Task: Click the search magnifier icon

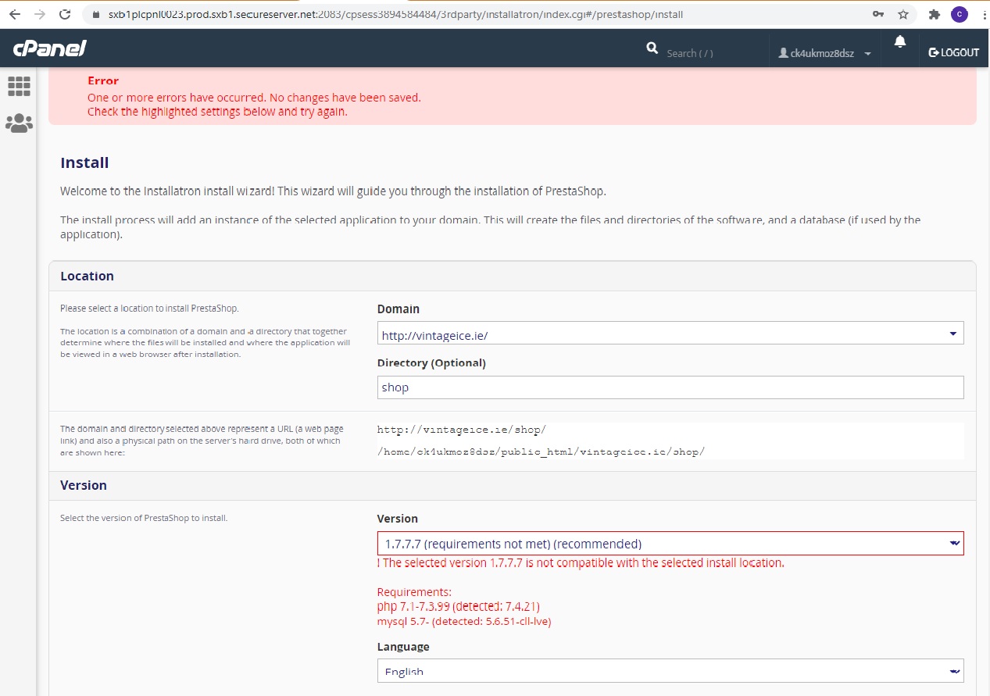Action: 652,48
